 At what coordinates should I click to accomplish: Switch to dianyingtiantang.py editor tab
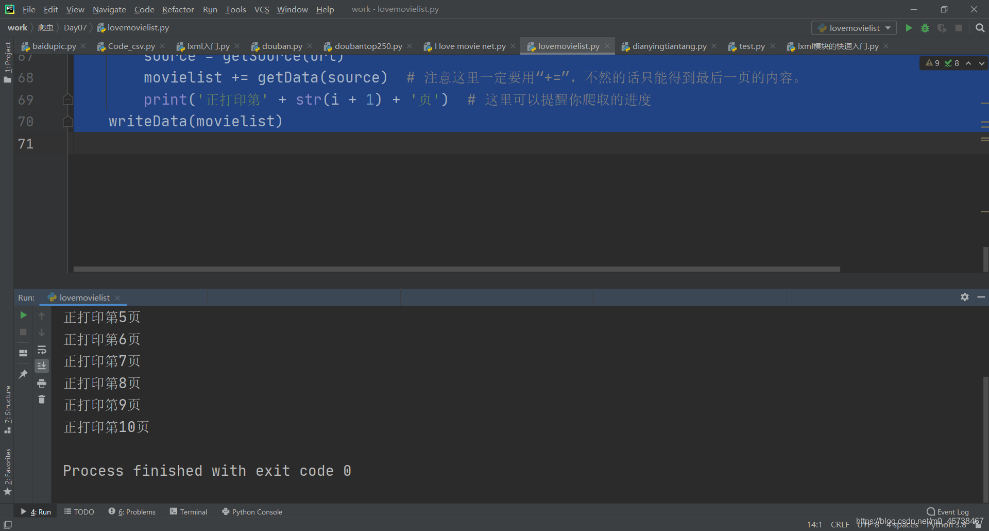[669, 46]
